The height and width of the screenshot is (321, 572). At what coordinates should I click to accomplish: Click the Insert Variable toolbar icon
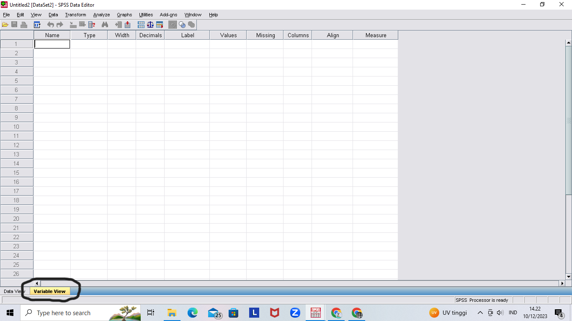pyautogui.click(x=127, y=25)
